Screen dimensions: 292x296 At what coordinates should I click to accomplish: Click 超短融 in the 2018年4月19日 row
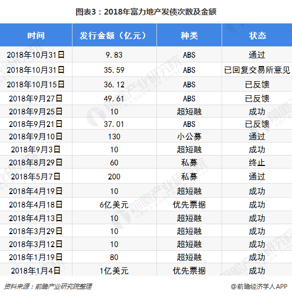(x=189, y=191)
